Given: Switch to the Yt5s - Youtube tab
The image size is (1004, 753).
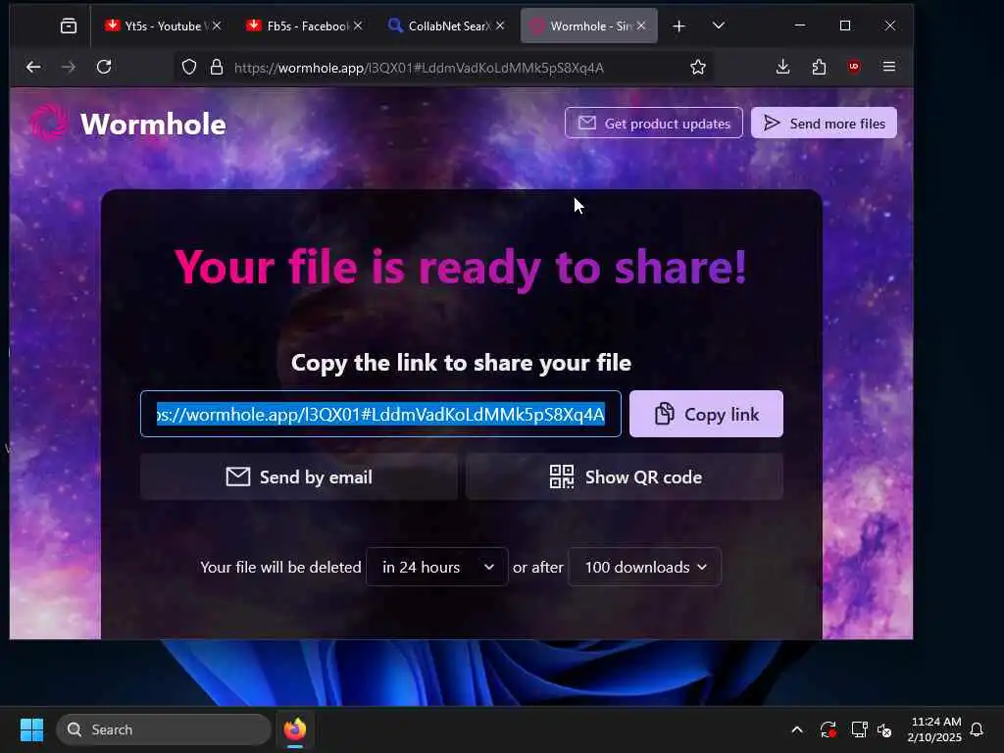Looking at the screenshot, I should 164,25.
